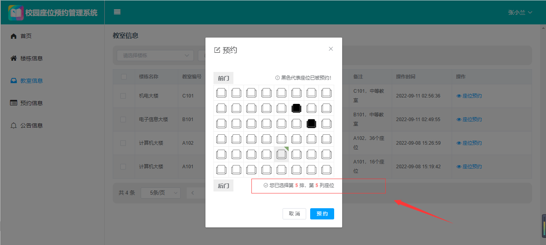Click the 后门 label in dialog
This screenshot has width=546, height=245.
223,186
